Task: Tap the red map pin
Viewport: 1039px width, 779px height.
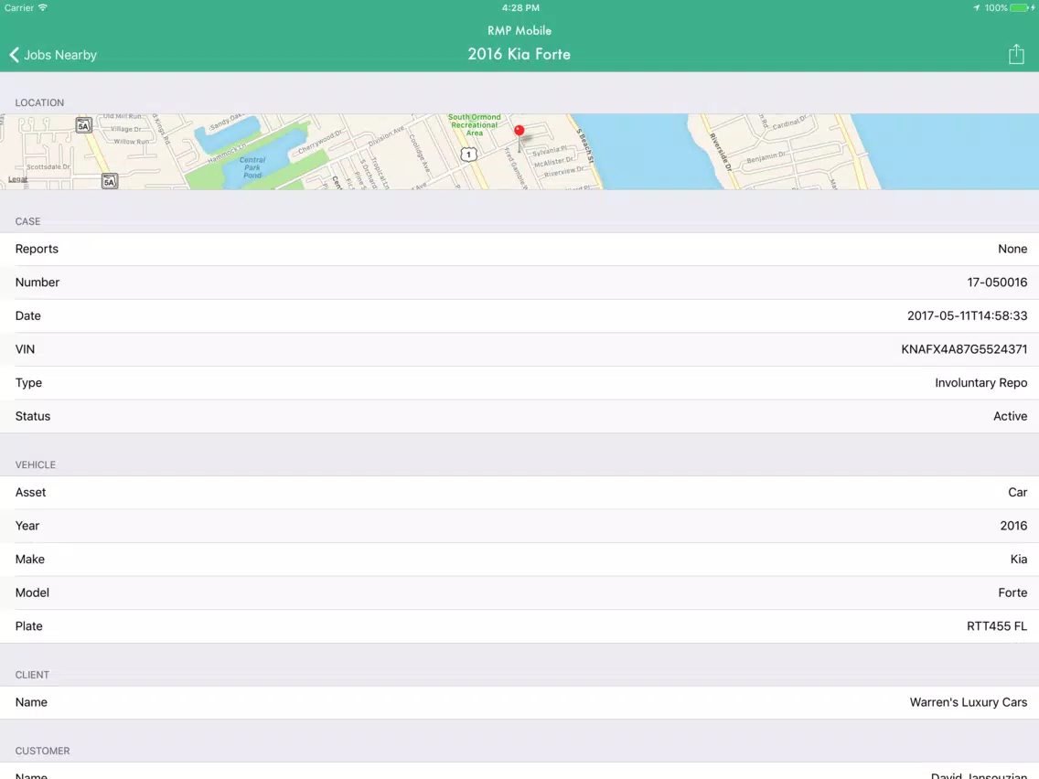Action: [x=519, y=131]
